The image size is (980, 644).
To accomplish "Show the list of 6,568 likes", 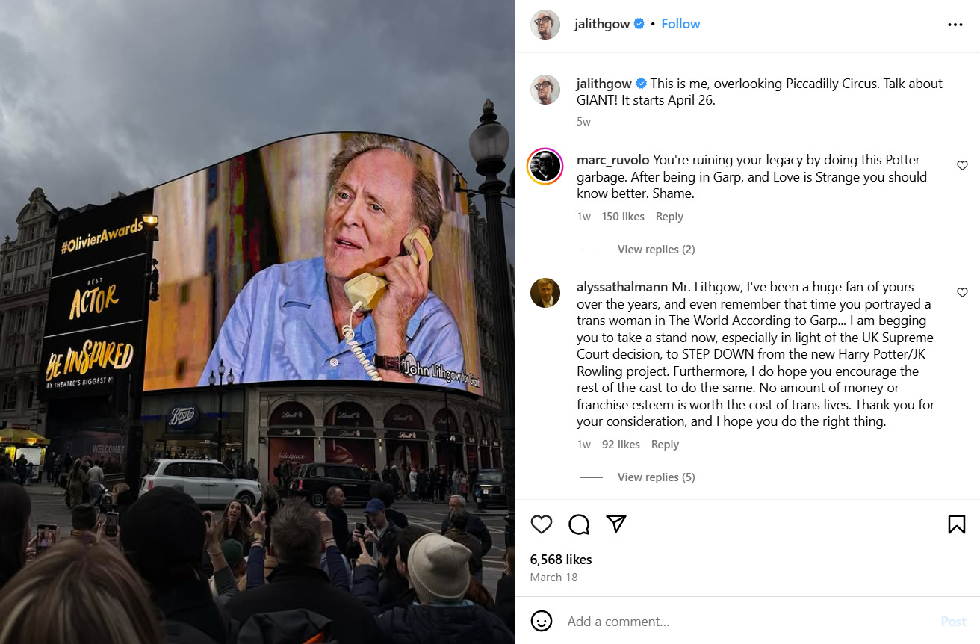I will tap(561, 560).
